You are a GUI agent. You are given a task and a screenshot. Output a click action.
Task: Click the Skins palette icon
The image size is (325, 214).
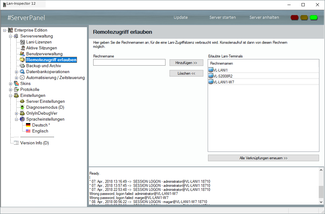(x=16, y=84)
